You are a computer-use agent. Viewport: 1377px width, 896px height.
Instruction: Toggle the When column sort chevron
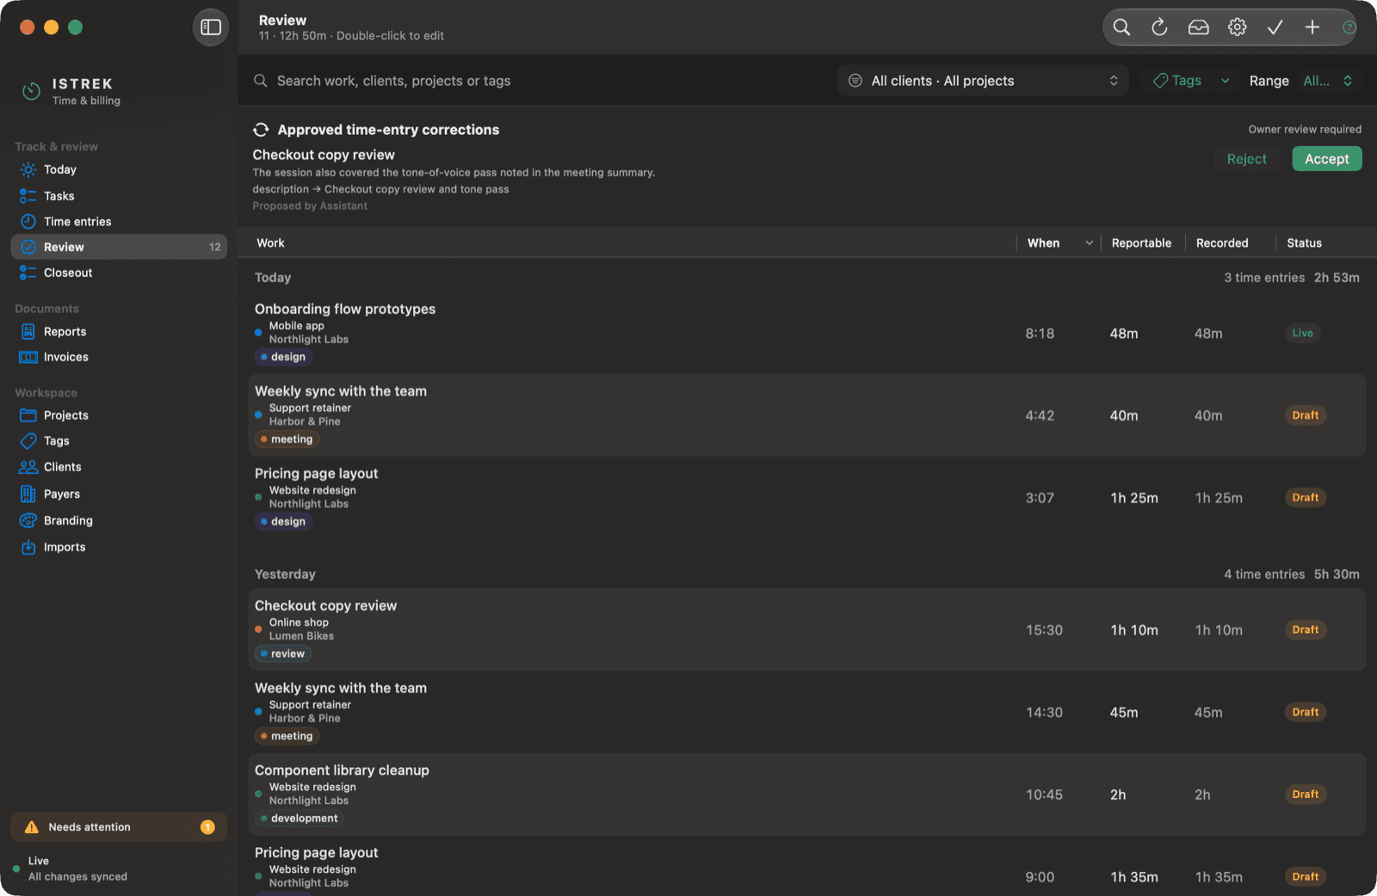coord(1089,243)
